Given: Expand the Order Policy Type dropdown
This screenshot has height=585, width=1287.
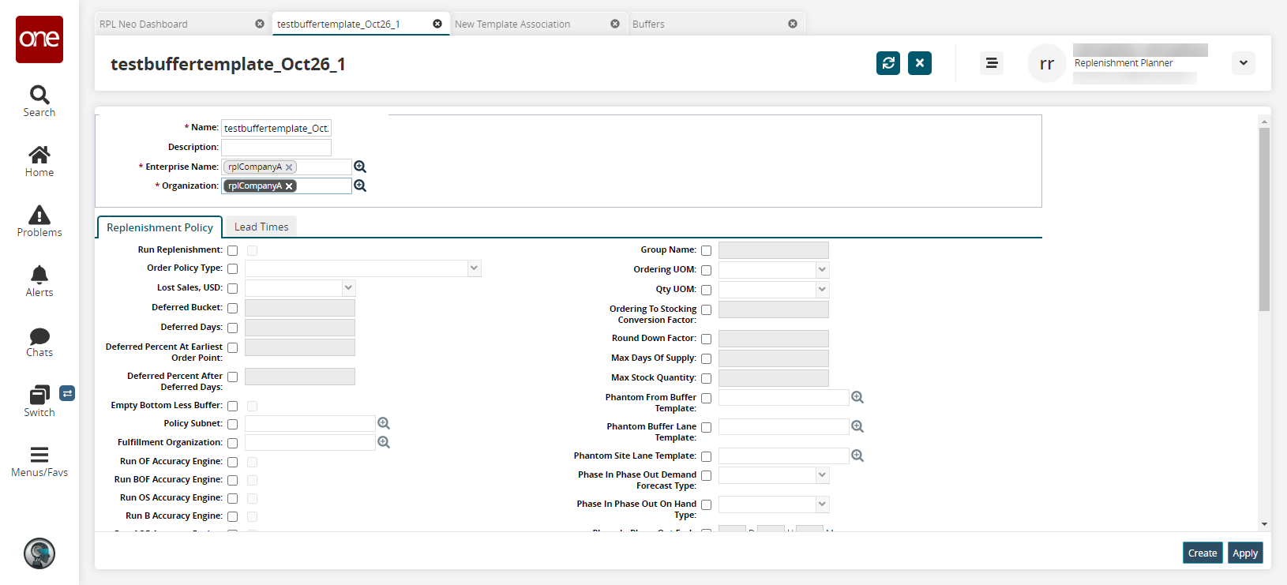Looking at the screenshot, I should 474,268.
